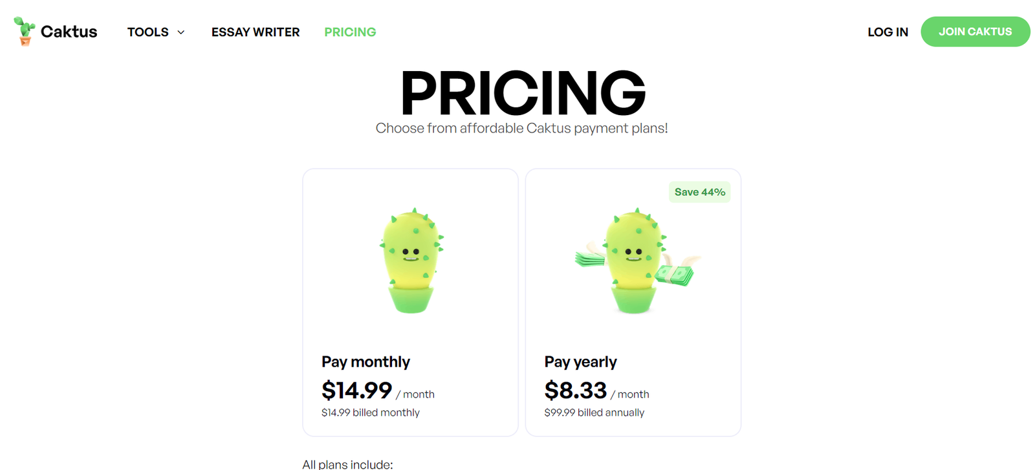Click the $8.33 per month price
Viewport: 1035px width, 470px height.
point(576,390)
